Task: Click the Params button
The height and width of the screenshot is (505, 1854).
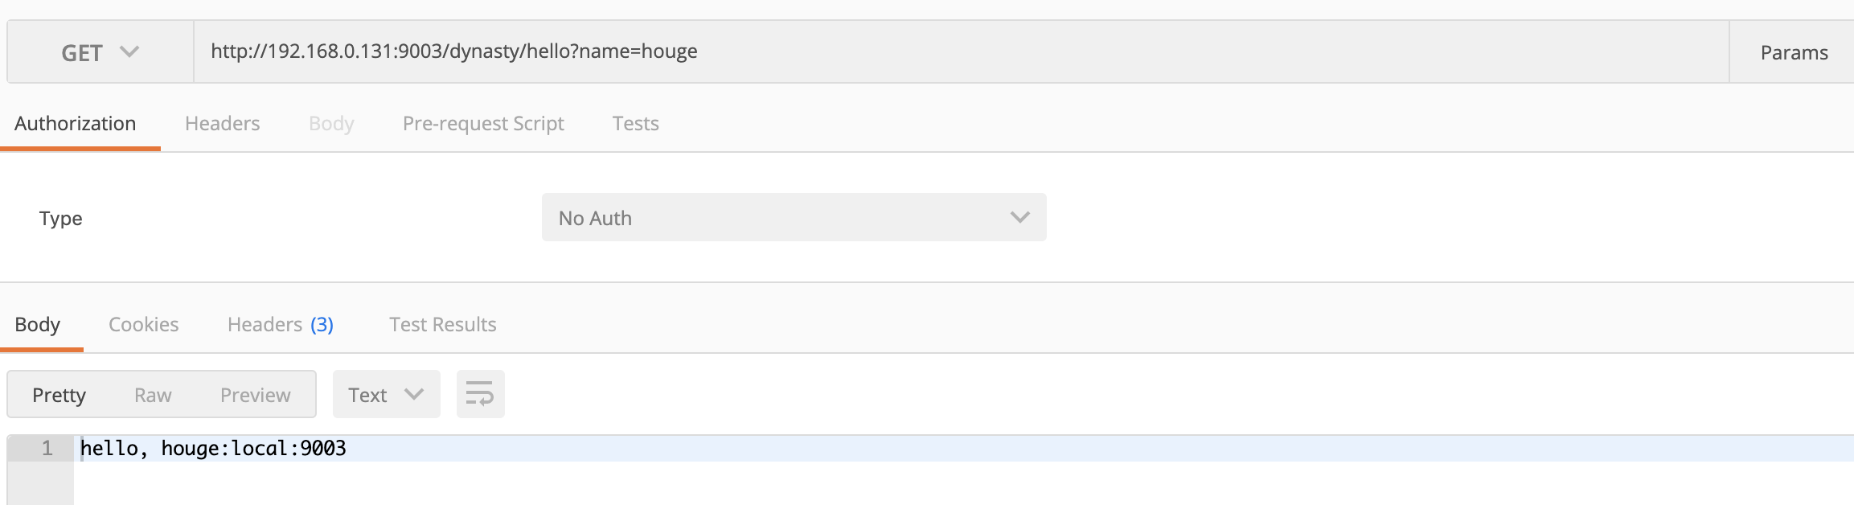Action: coord(1794,52)
